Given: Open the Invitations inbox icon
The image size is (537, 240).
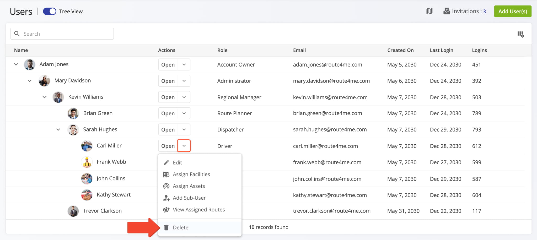Looking at the screenshot, I should pos(447,11).
